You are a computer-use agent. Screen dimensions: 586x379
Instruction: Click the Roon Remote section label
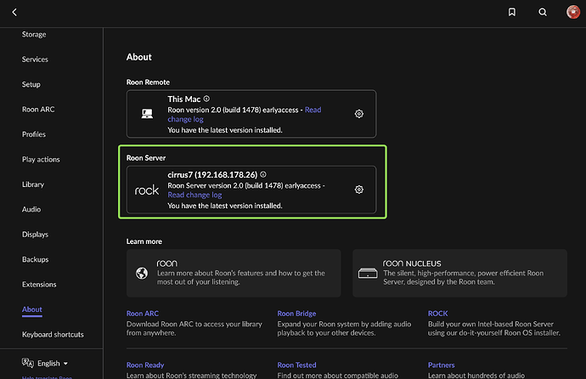(x=148, y=82)
